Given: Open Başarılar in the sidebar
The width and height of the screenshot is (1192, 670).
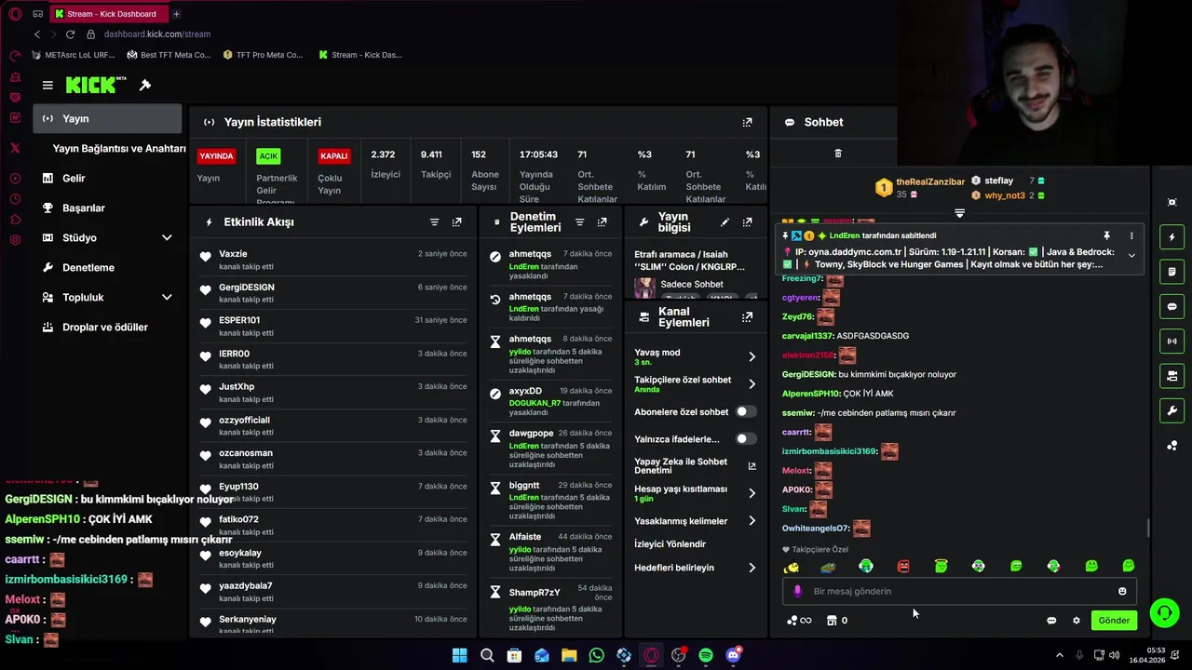Looking at the screenshot, I should click(x=84, y=208).
